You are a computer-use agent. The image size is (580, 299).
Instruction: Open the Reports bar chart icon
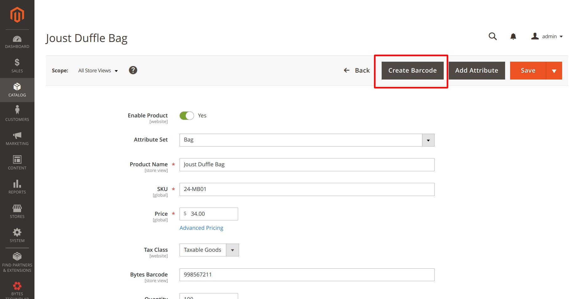click(x=17, y=184)
